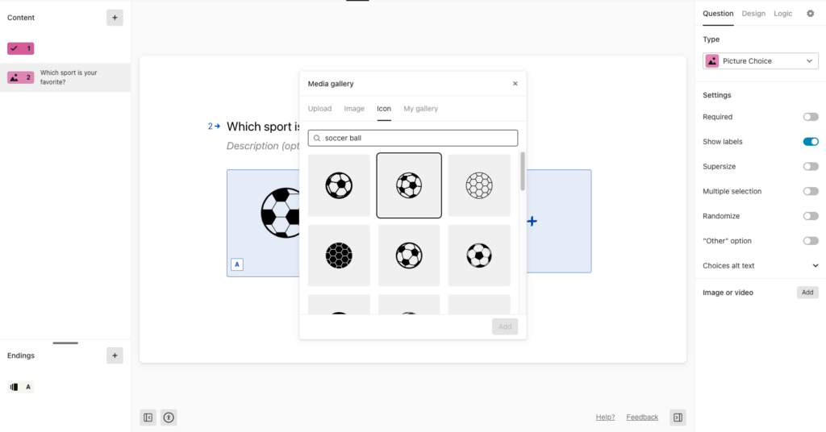Screen dimensions: 826x432
Task: Open the My gallery tab
Action: pos(420,108)
